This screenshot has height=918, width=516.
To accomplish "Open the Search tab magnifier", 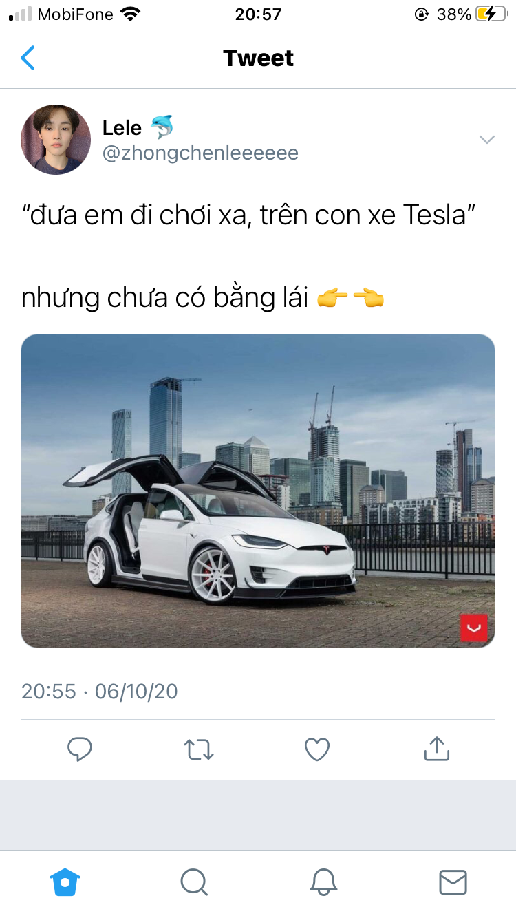I will [194, 882].
